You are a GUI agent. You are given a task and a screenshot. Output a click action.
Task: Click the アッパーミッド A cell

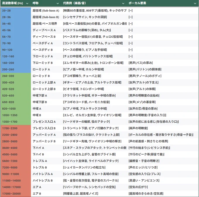(x=46, y=135)
